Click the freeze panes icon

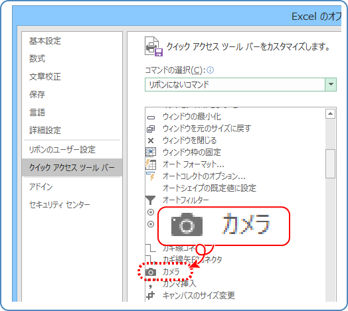[x=151, y=153]
